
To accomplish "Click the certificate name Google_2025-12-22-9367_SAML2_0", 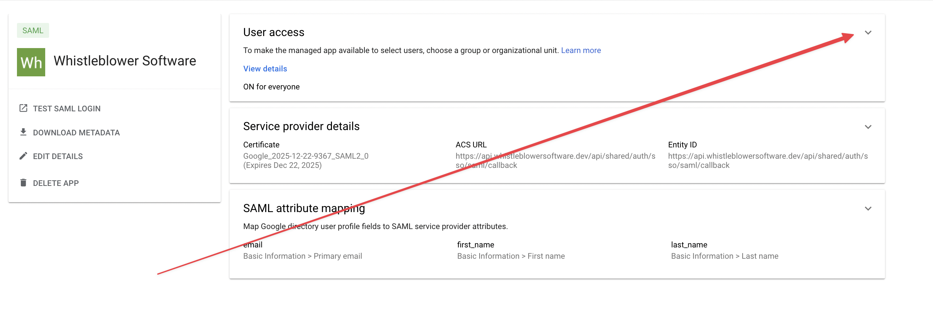I will (x=306, y=156).
